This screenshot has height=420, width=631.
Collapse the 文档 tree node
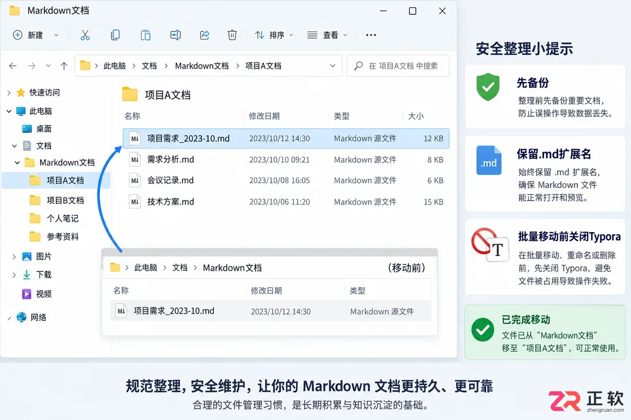(x=15, y=146)
